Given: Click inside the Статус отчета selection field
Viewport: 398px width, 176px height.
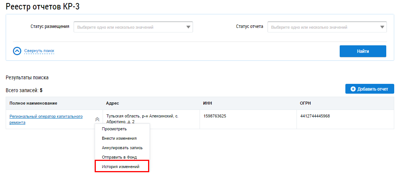Looking at the screenshot, I should pyautogui.click(x=323, y=27).
